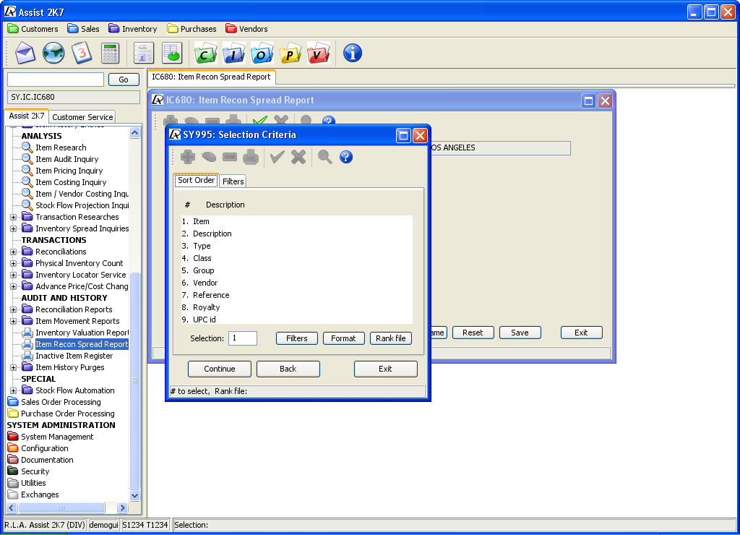This screenshot has height=535, width=740.
Task: Open the blue I folder toolbar icon
Action: (233, 53)
